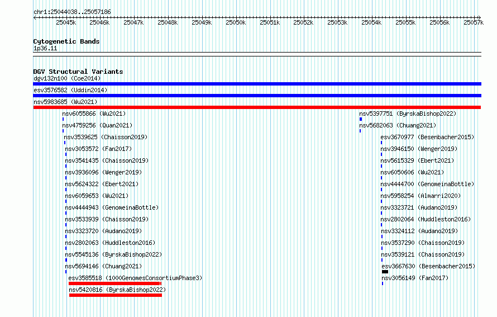Click the 25048k ruler tick label

click(168, 22)
